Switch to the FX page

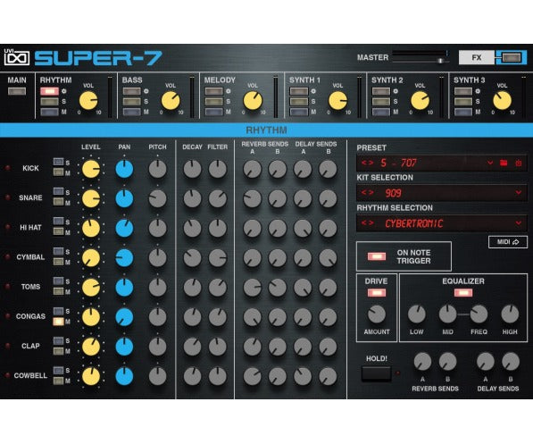coord(476,57)
